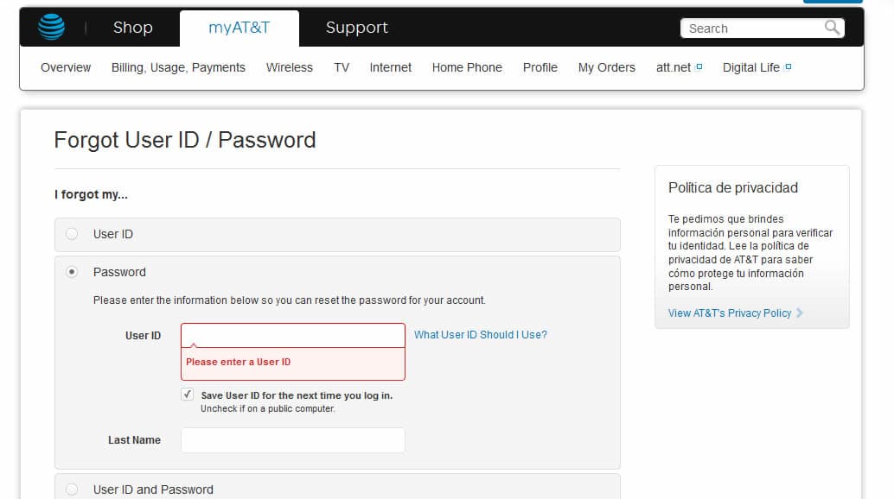The image size is (894, 499).
Task: Click inside the User ID field
Action: 292,335
